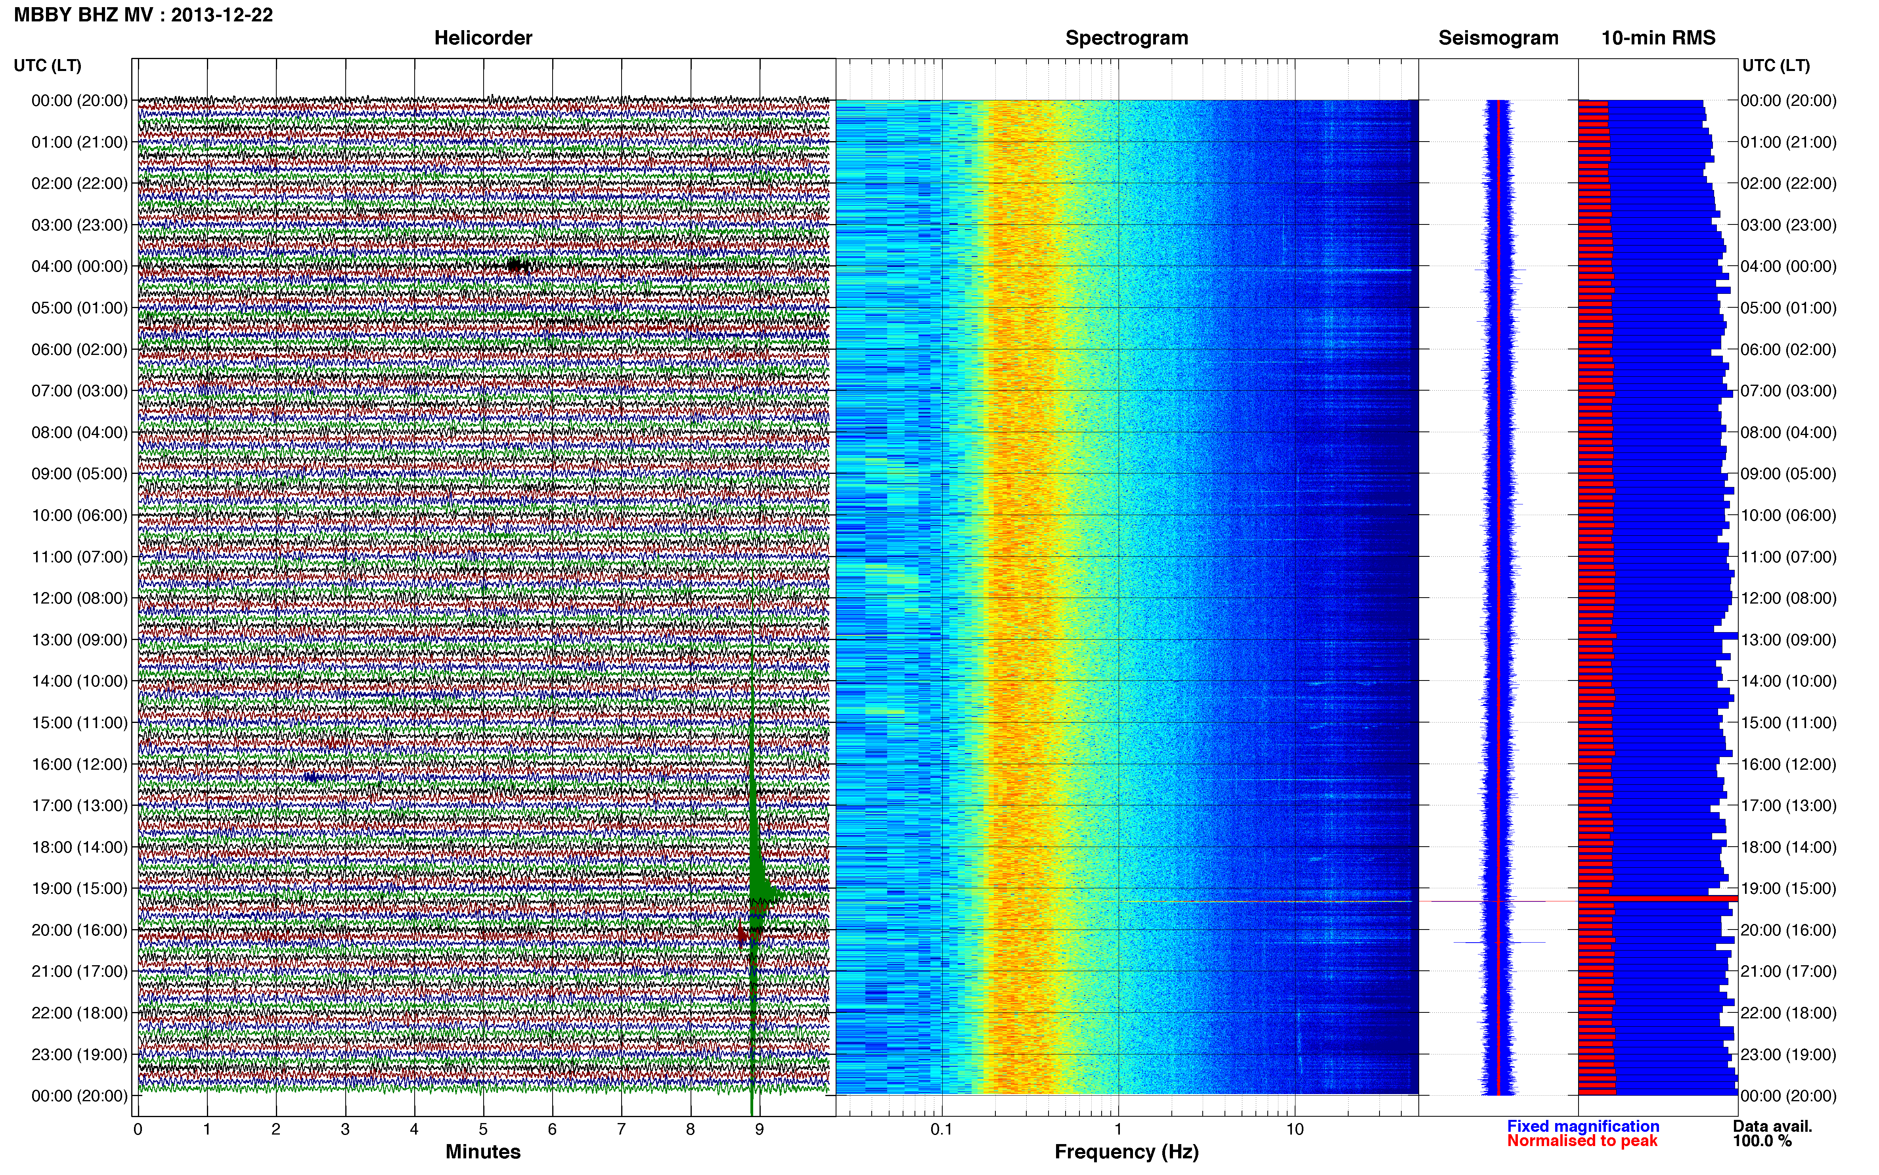Click left time label '16:00 (12:00)'
1879x1175 pixels.
(79, 764)
